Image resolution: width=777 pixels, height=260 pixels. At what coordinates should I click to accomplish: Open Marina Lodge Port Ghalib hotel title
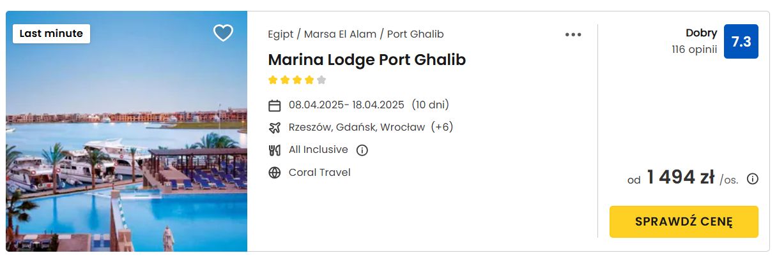[x=367, y=60]
